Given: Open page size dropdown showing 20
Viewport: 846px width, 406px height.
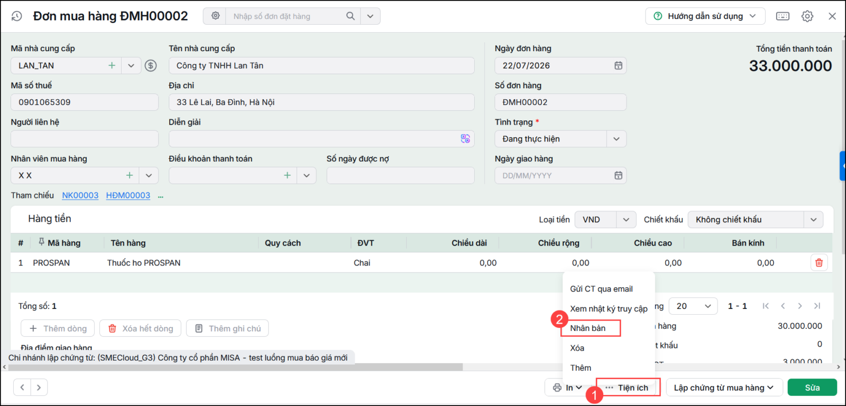Looking at the screenshot, I should [x=693, y=306].
